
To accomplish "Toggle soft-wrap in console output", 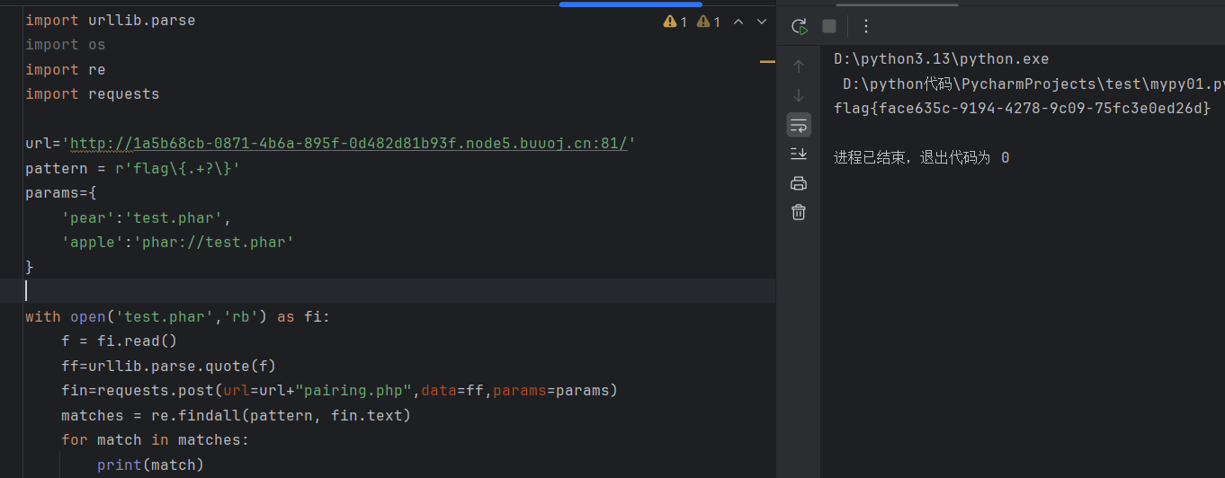I will click(799, 124).
